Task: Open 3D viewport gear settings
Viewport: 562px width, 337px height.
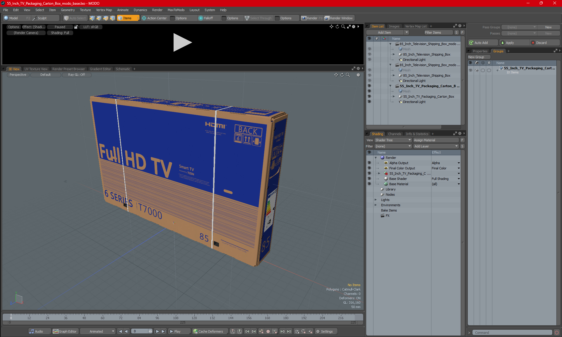Action: 358,75
